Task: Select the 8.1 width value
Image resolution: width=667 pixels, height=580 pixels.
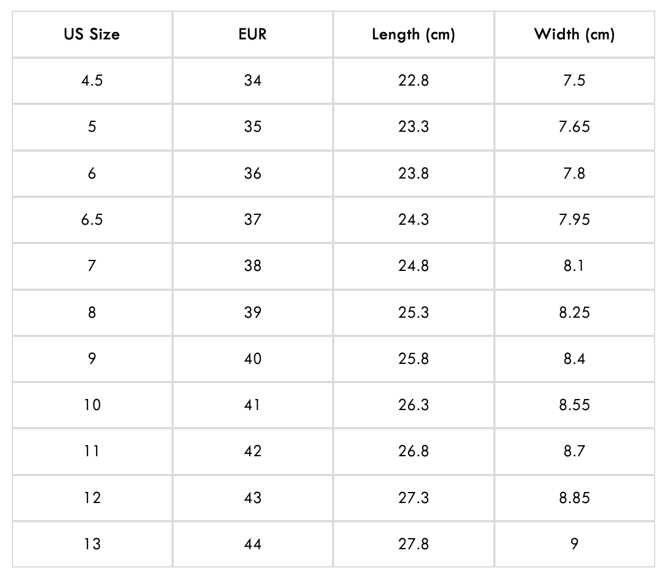Action: point(574,266)
